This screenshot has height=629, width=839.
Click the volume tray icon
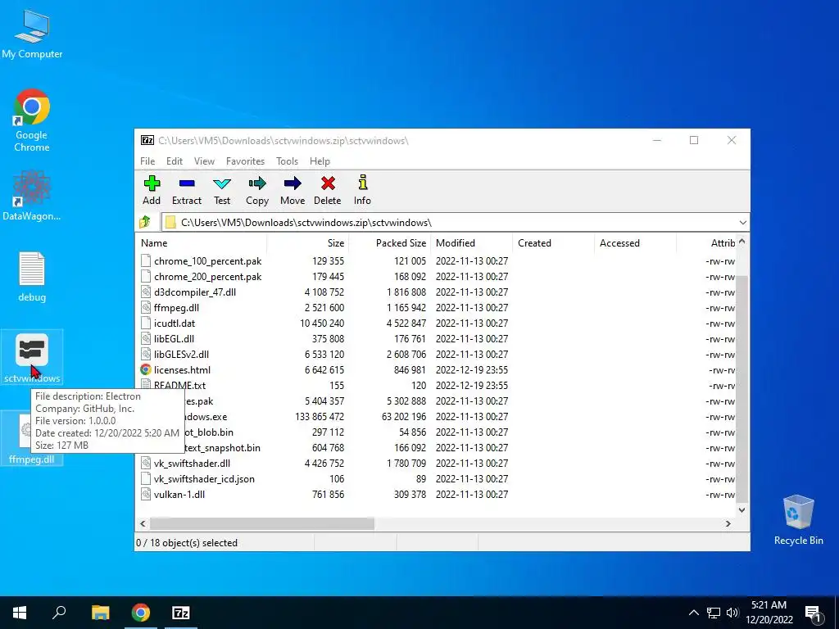coord(732,613)
